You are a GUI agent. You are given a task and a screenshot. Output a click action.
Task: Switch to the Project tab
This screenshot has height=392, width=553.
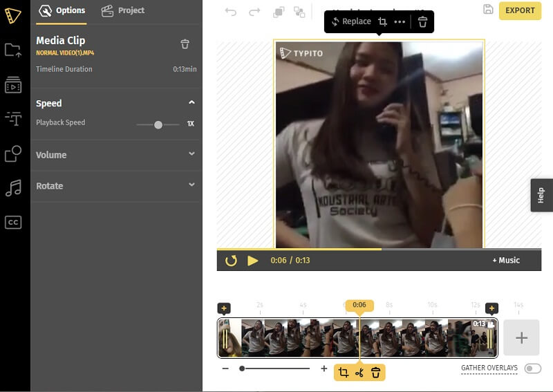pyautogui.click(x=123, y=10)
